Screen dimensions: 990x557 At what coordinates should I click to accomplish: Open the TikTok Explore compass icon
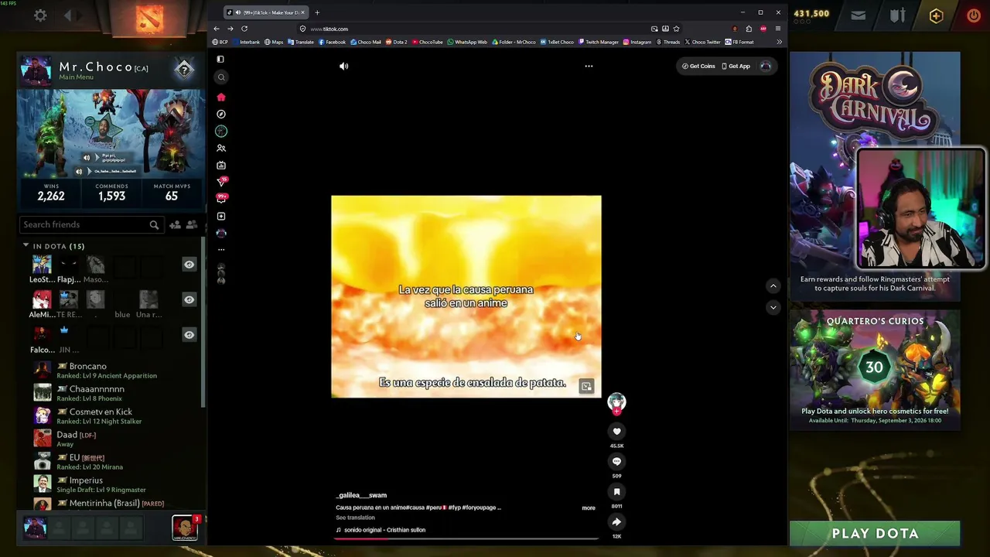(221, 114)
